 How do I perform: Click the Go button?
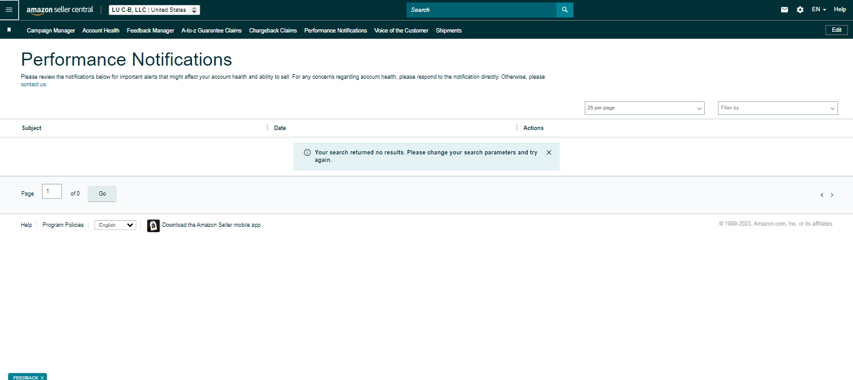pos(102,194)
